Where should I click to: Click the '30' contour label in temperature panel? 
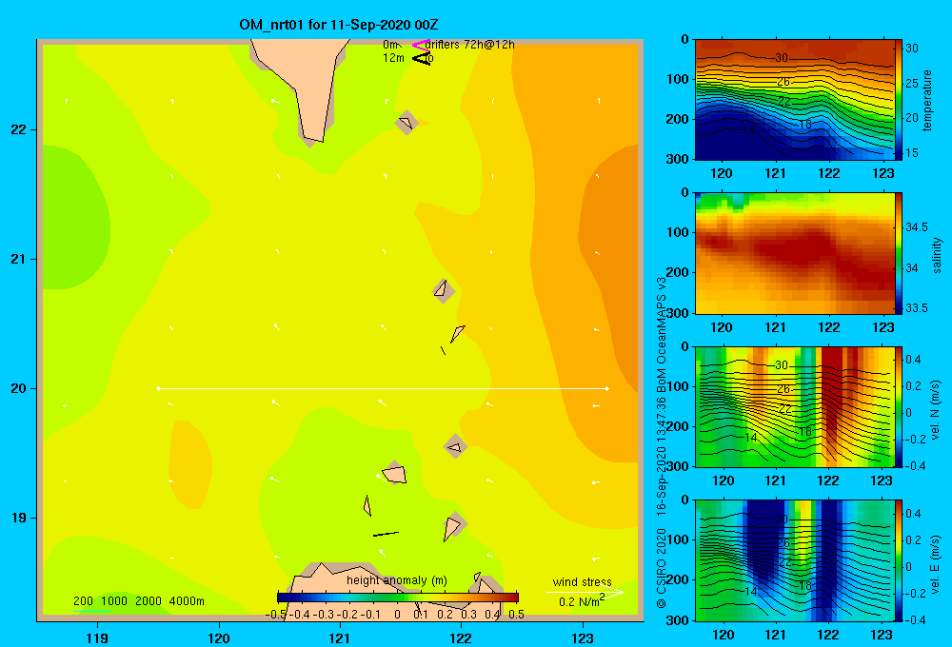point(782,58)
